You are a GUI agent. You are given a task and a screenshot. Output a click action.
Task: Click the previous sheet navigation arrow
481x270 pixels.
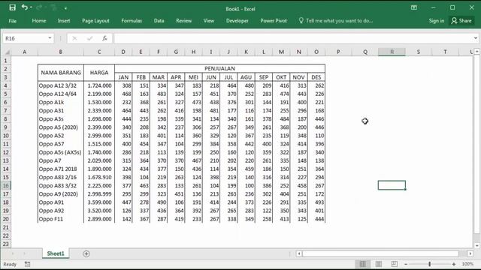pos(13,253)
